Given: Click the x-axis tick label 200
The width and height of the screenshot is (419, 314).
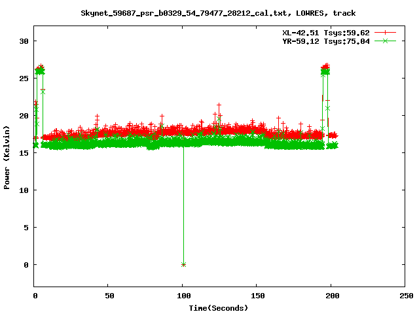Looking at the screenshot, I should pos(332,296).
